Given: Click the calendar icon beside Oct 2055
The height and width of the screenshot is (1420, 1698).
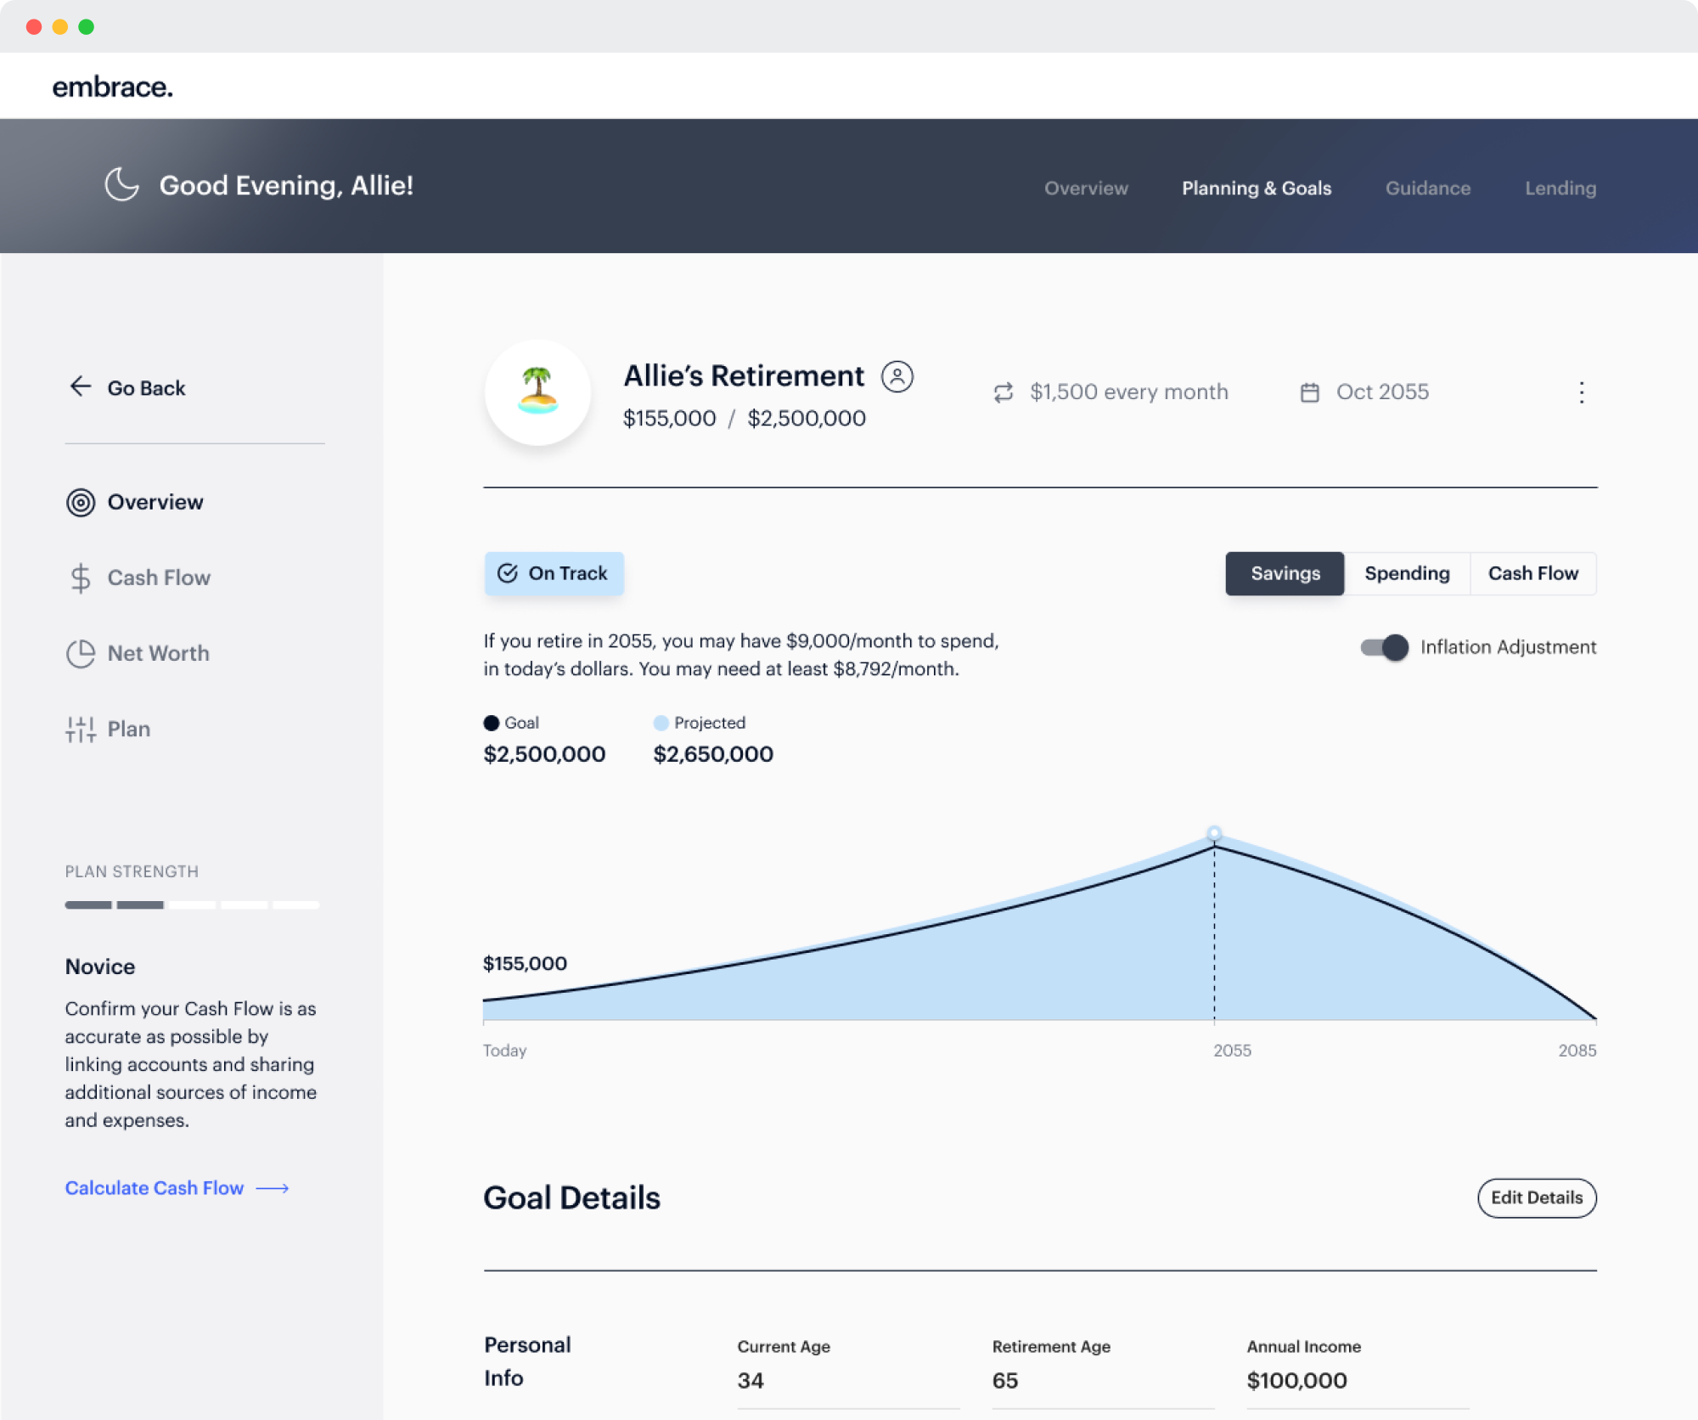Looking at the screenshot, I should (1310, 392).
